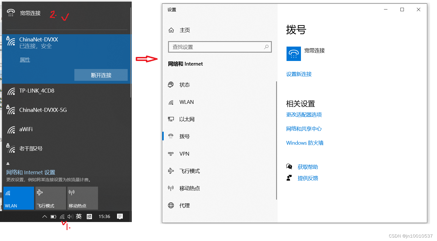Open the taskbar Wi-Fi network icon

point(62,217)
